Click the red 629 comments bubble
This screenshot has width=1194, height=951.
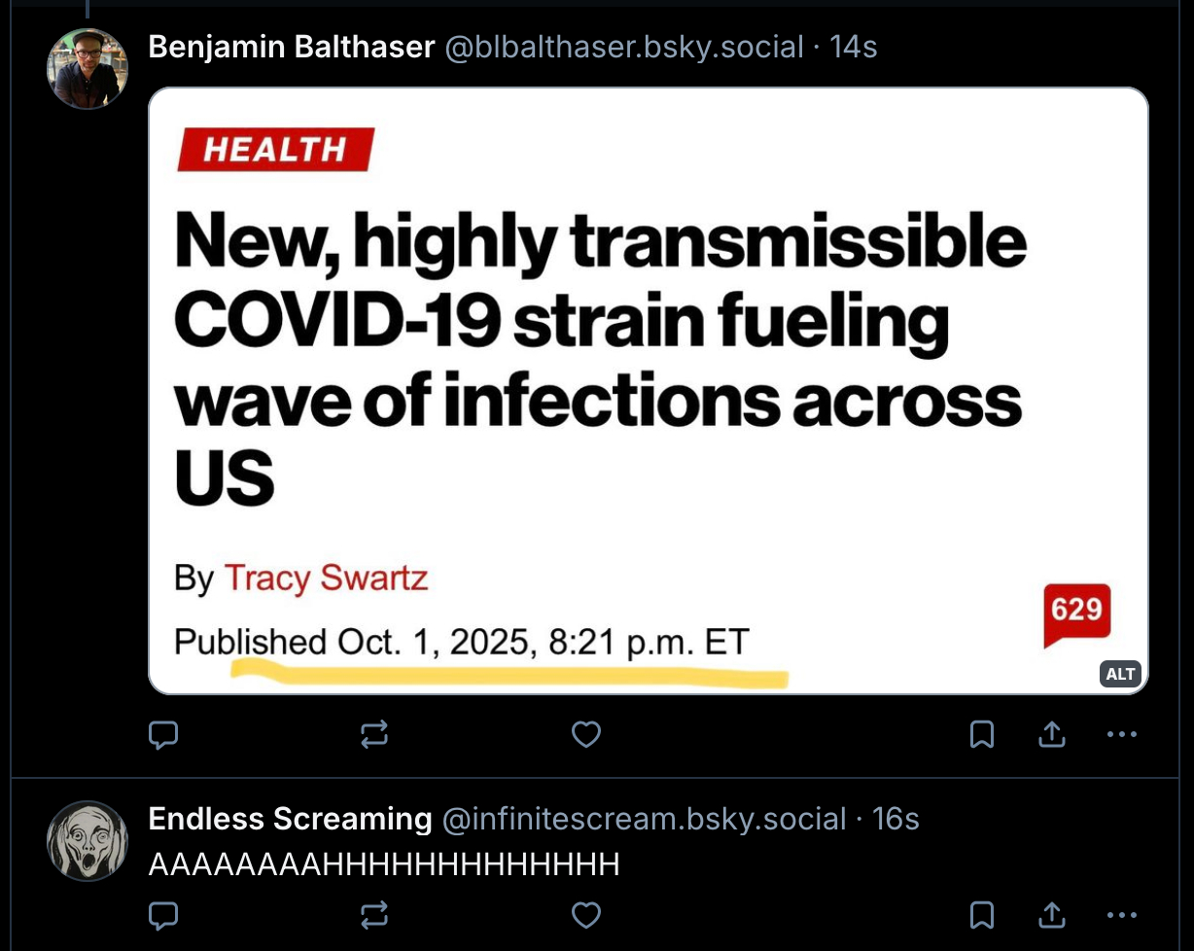coord(1076,613)
